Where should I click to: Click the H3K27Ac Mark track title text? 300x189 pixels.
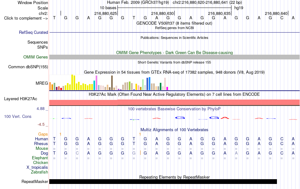point(174,94)
